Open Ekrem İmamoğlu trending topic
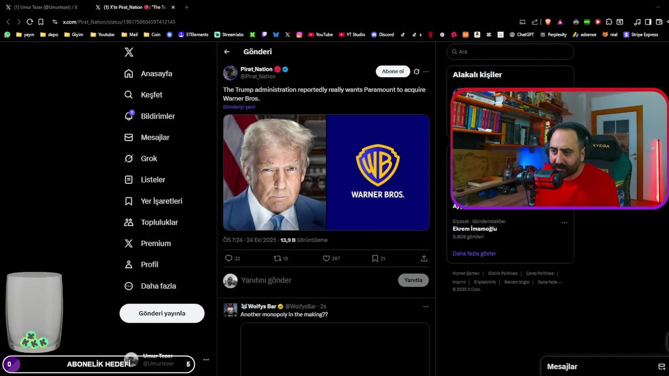Image resolution: width=669 pixels, height=376 pixels. (475, 229)
